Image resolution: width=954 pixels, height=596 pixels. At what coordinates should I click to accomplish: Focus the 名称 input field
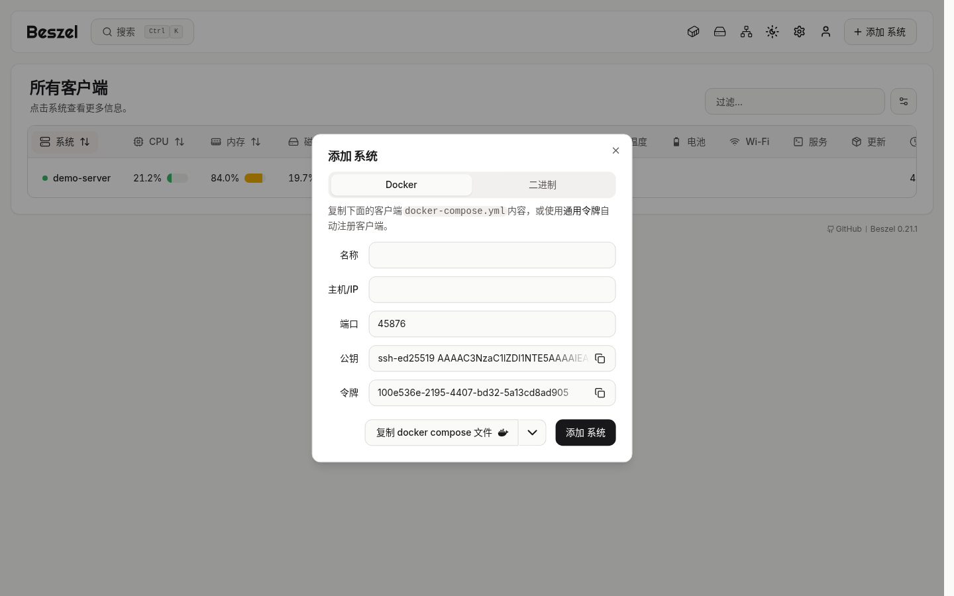tap(492, 255)
